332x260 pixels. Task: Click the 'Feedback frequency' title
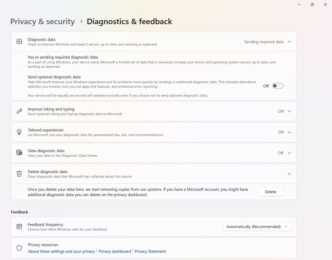[45, 224]
